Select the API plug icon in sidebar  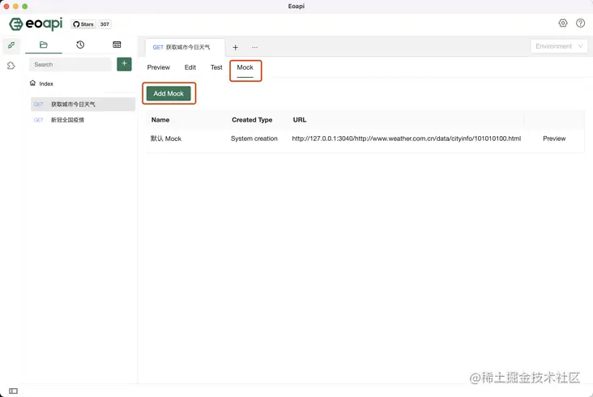pyautogui.click(x=11, y=45)
